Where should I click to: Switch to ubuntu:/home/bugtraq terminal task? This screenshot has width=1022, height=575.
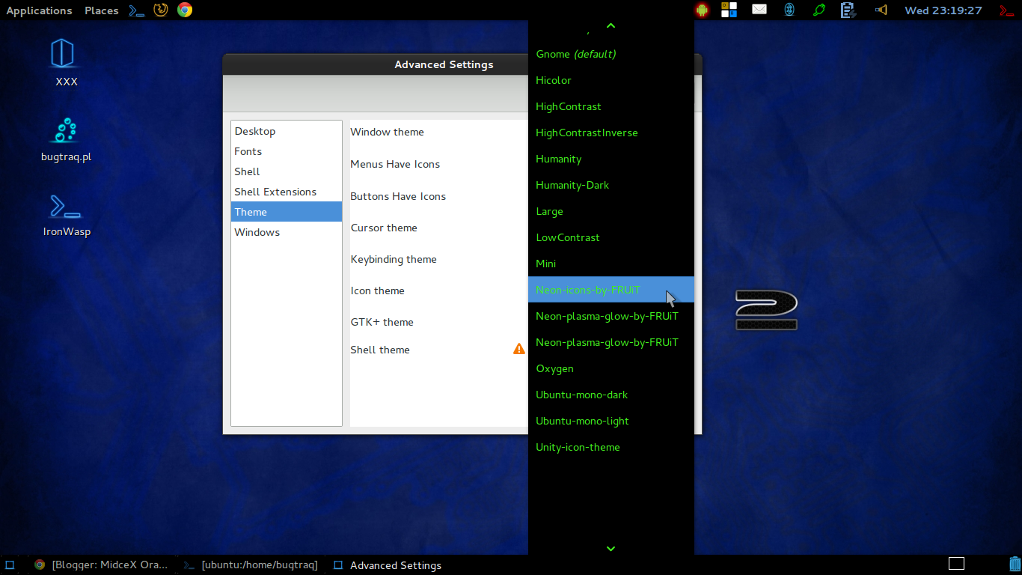pos(251,565)
